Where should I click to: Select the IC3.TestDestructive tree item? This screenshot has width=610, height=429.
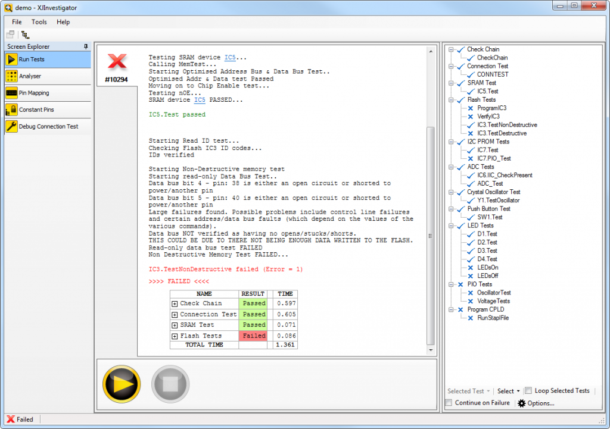point(502,133)
